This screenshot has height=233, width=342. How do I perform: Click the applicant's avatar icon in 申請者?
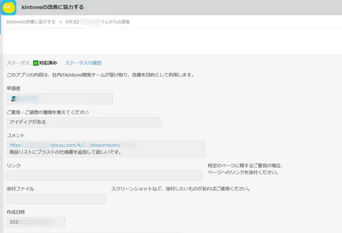click(14, 99)
